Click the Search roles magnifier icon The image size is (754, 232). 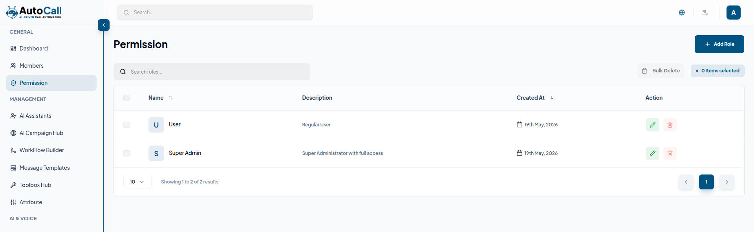pos(123,72)
